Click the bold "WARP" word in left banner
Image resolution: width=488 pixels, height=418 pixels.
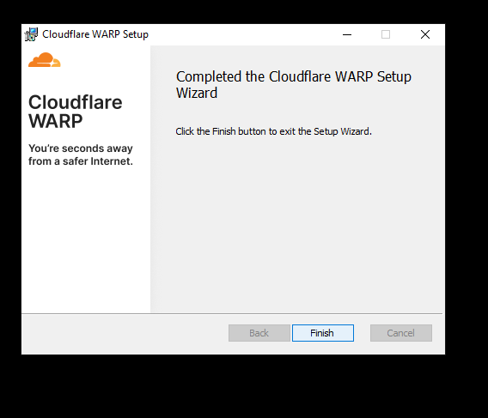pos(56,121)
